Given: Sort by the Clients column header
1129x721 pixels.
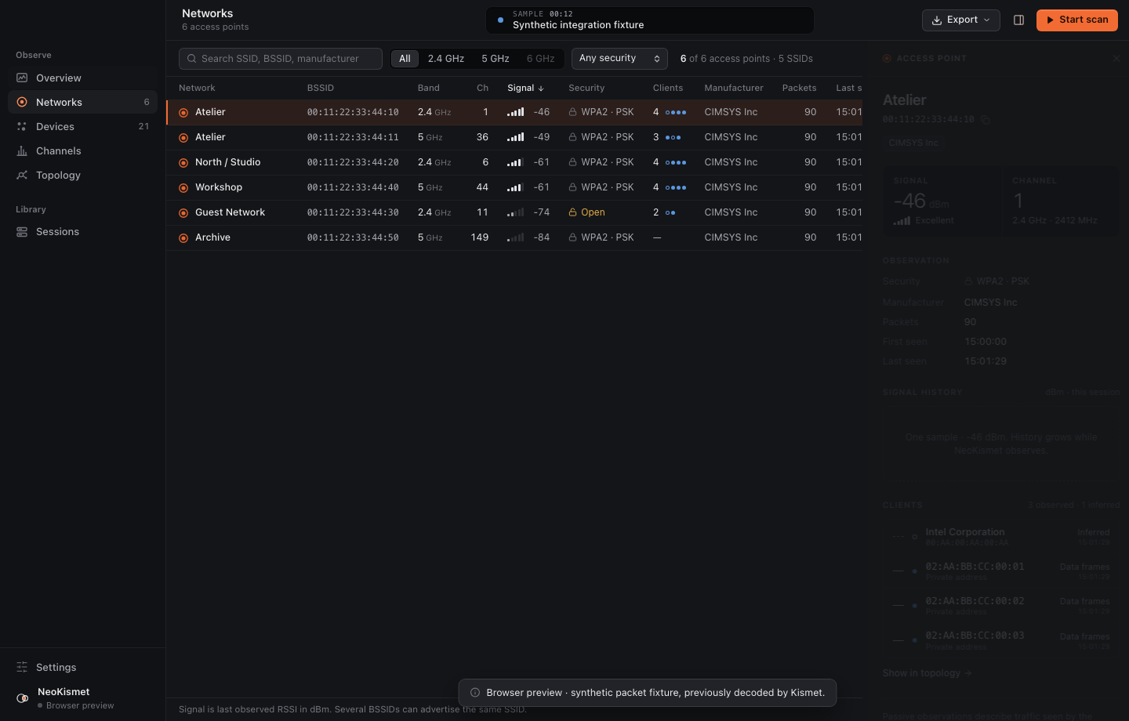Looking at the screenshot, I should (x=668, y=88).
